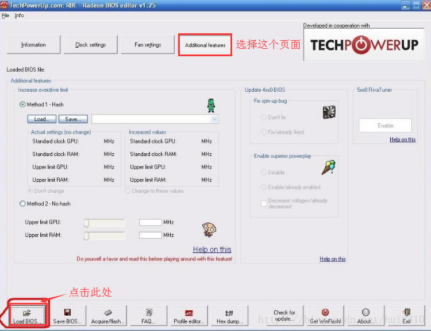This screenshot has width=431, height=331.
Task: Click the Frankenstein icon beside Method 1
Action: coord(211,106)
